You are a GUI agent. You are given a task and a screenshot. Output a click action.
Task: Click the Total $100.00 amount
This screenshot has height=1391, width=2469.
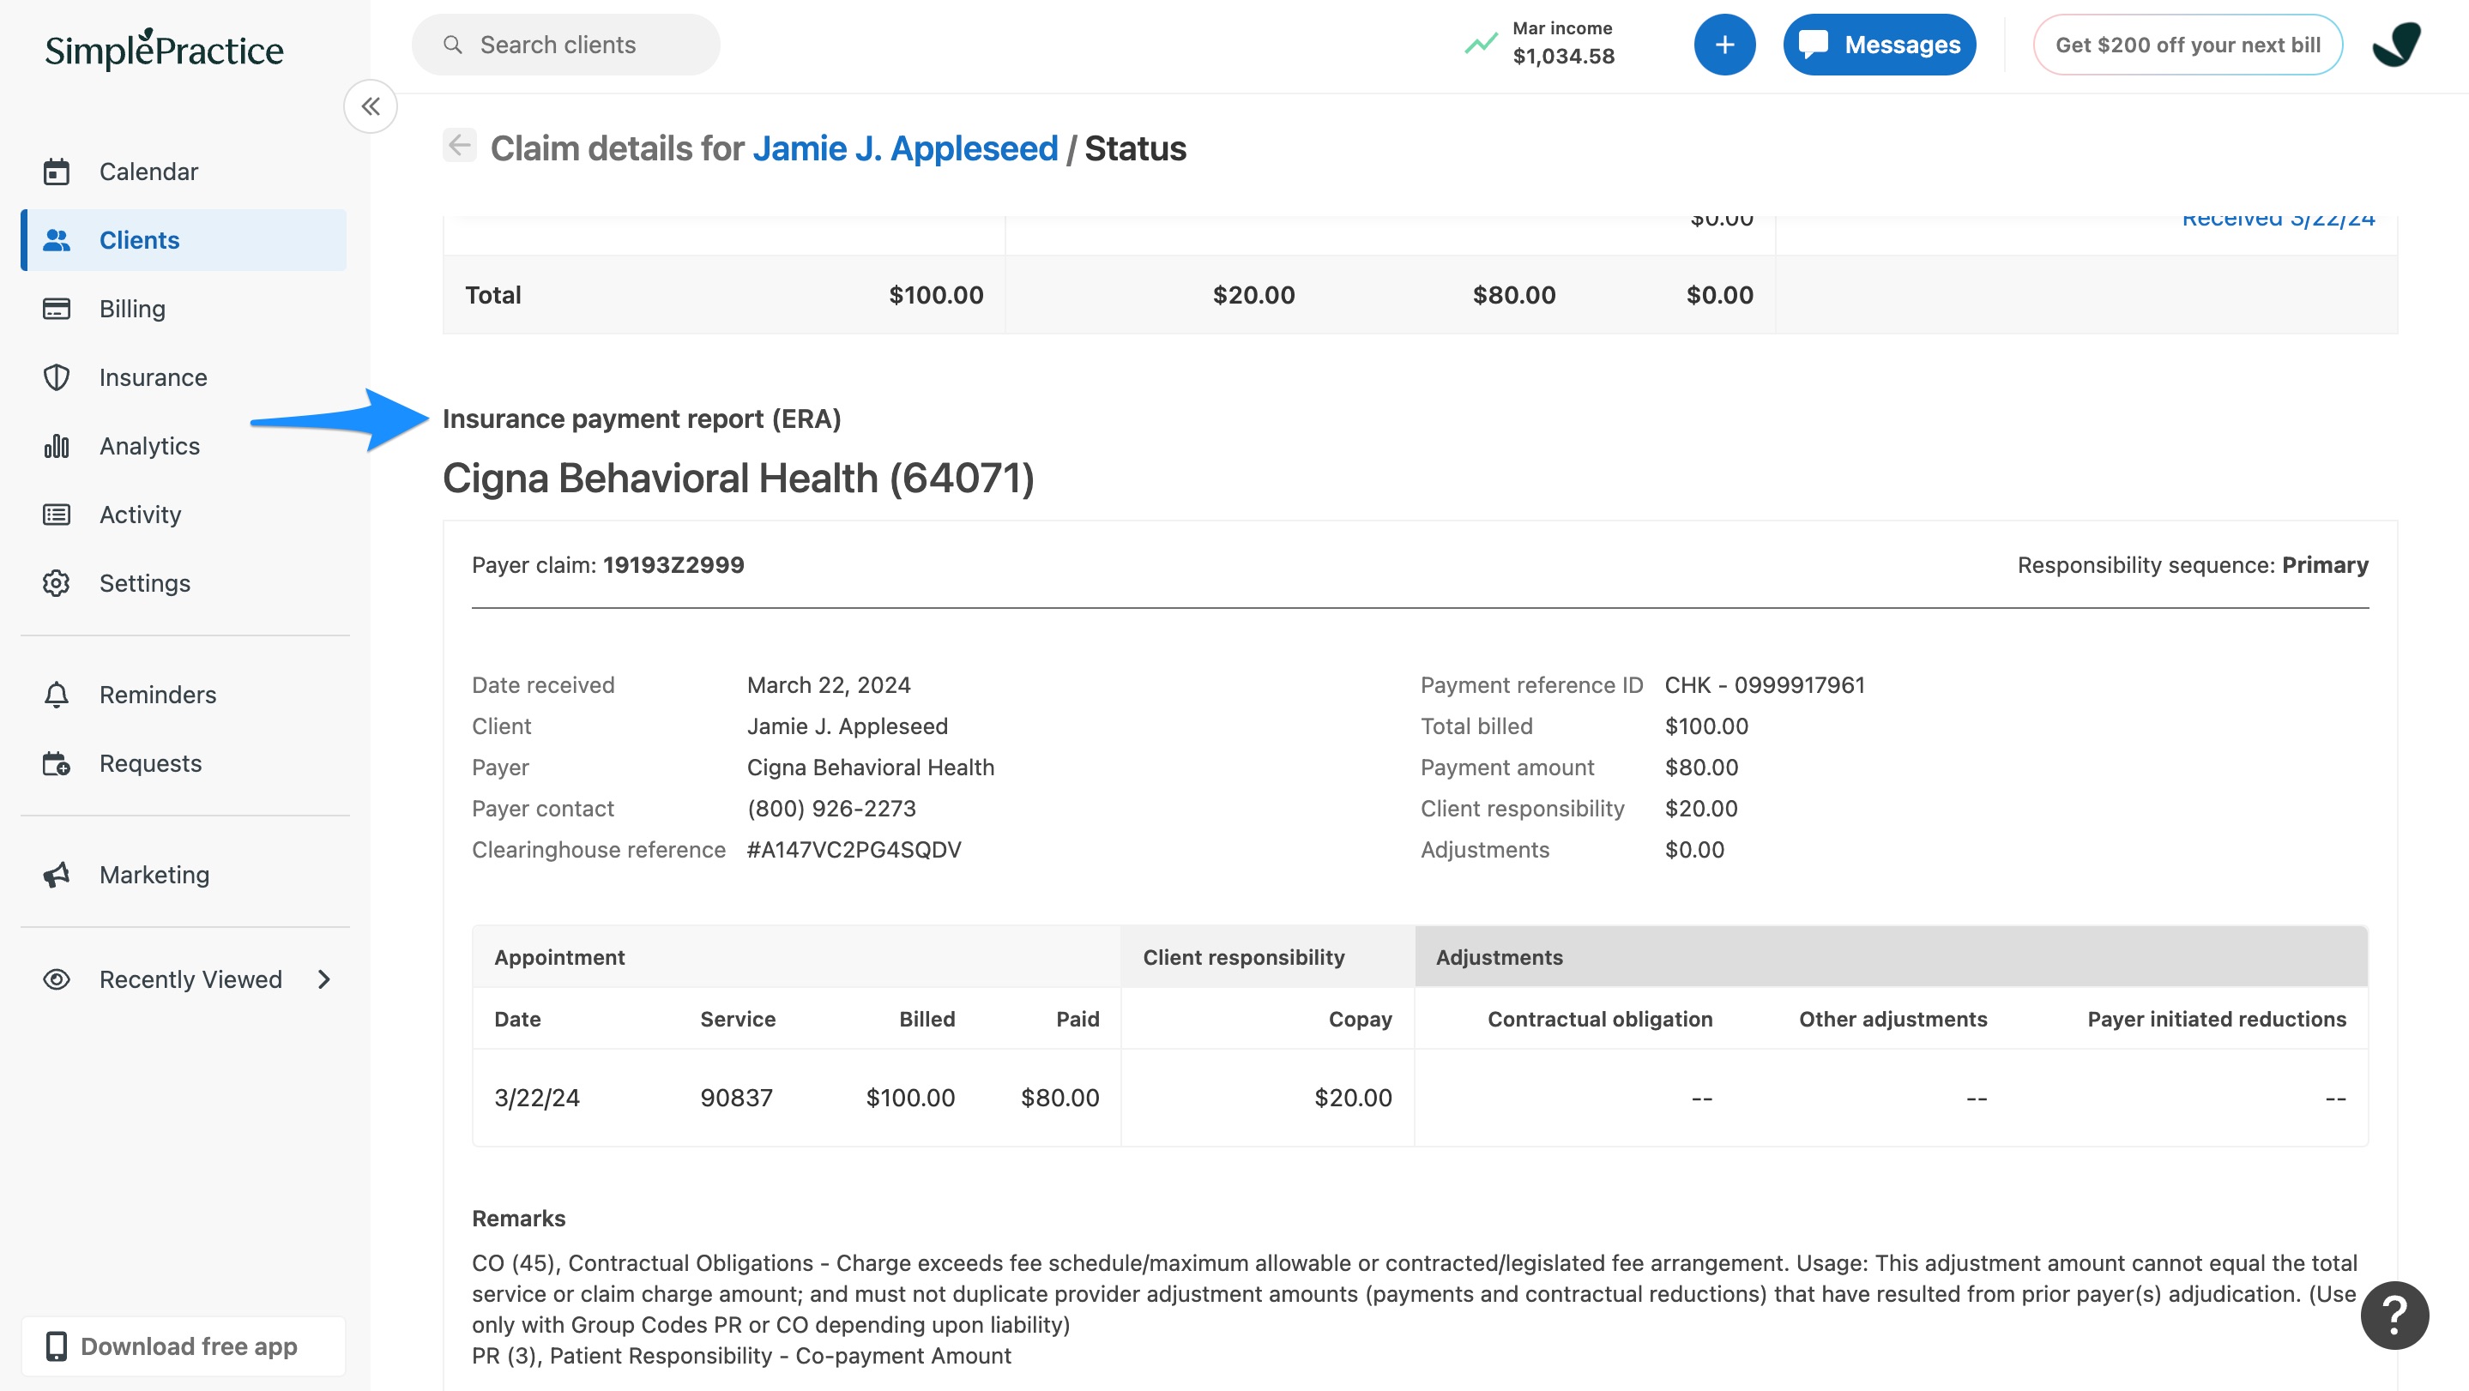(935, 295)
